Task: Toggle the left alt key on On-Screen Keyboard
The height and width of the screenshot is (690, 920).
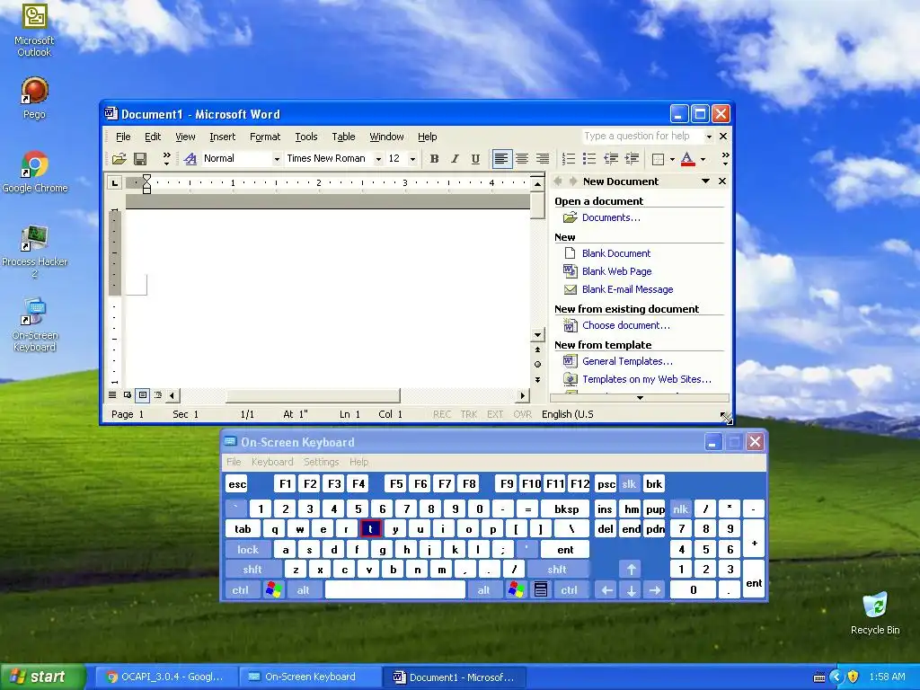Action: [304, 590]
